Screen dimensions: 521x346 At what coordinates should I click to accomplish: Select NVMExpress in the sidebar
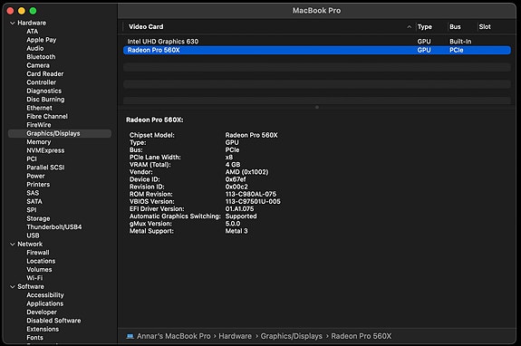45,150
